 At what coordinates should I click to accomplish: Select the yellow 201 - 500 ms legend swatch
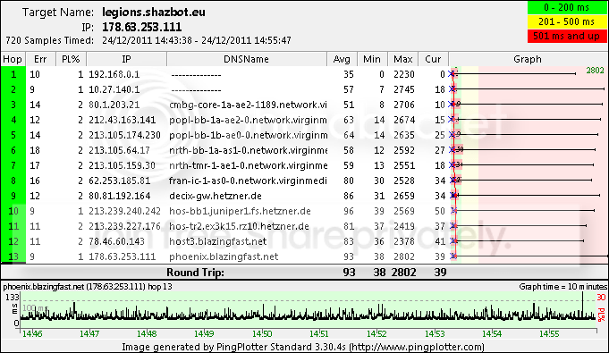(567, 21)
